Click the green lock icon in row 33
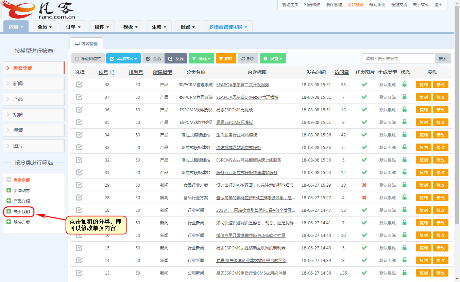 404,147
